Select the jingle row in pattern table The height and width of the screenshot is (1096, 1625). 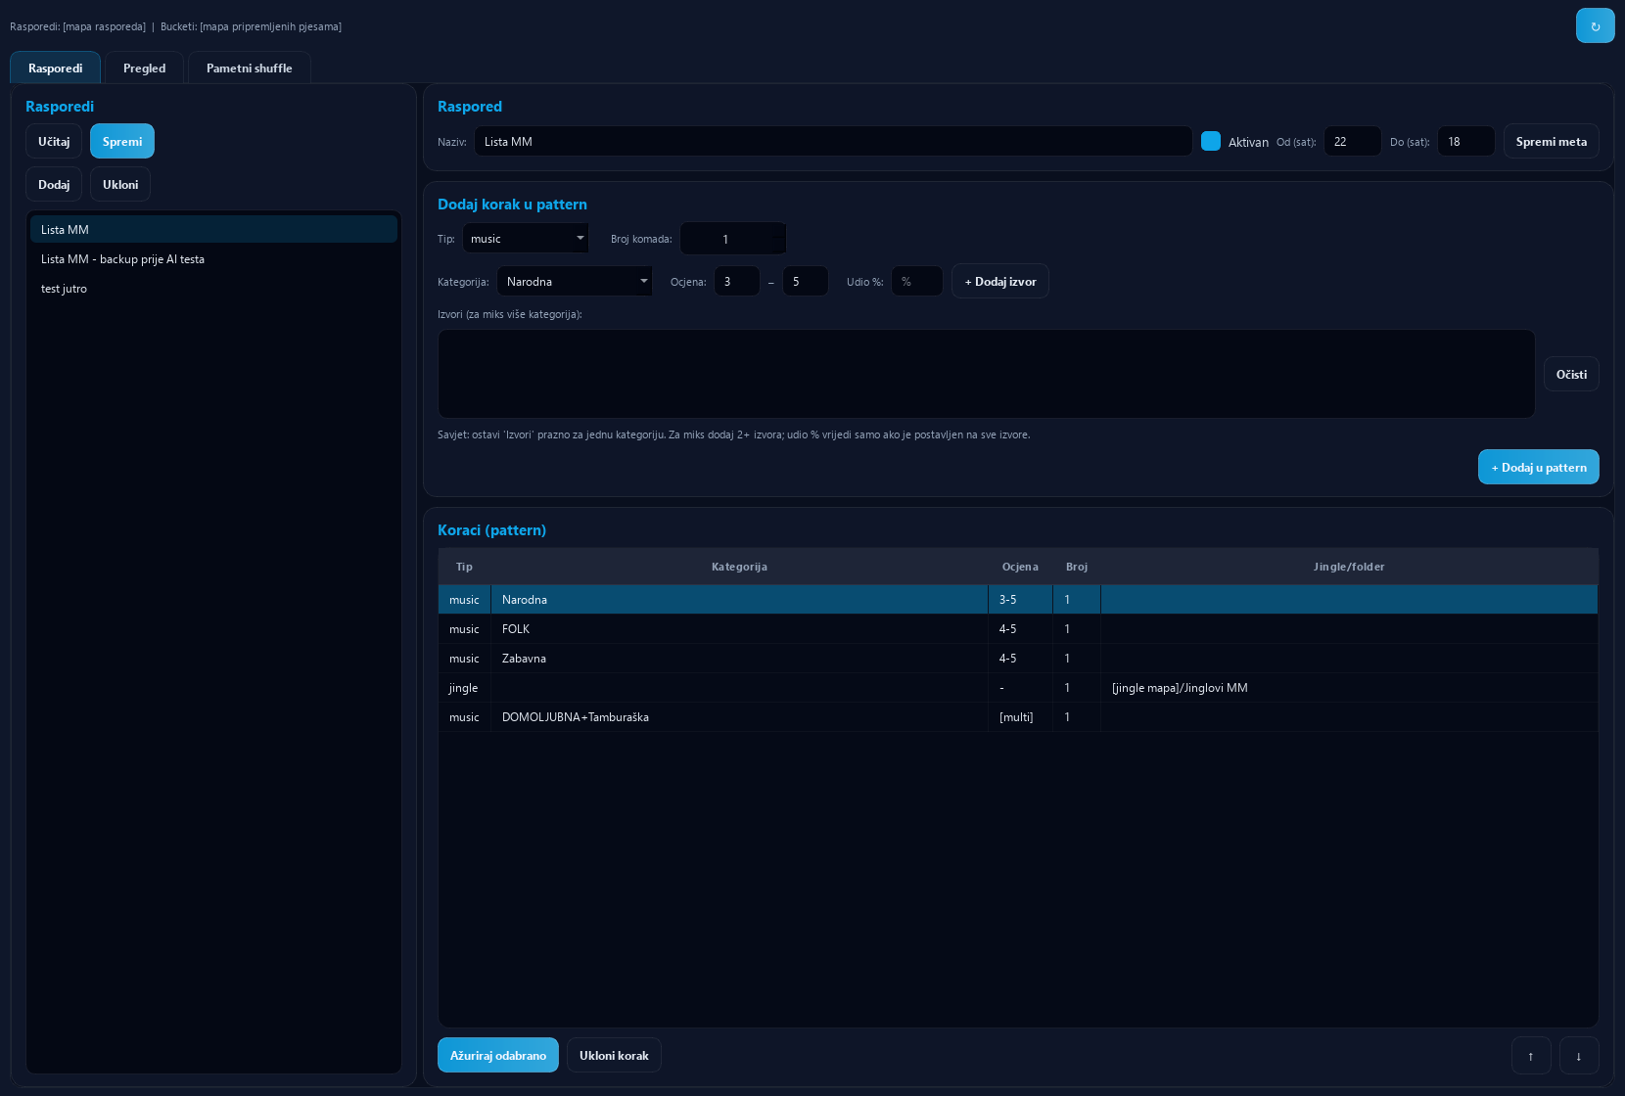[x=1018, y=688]
